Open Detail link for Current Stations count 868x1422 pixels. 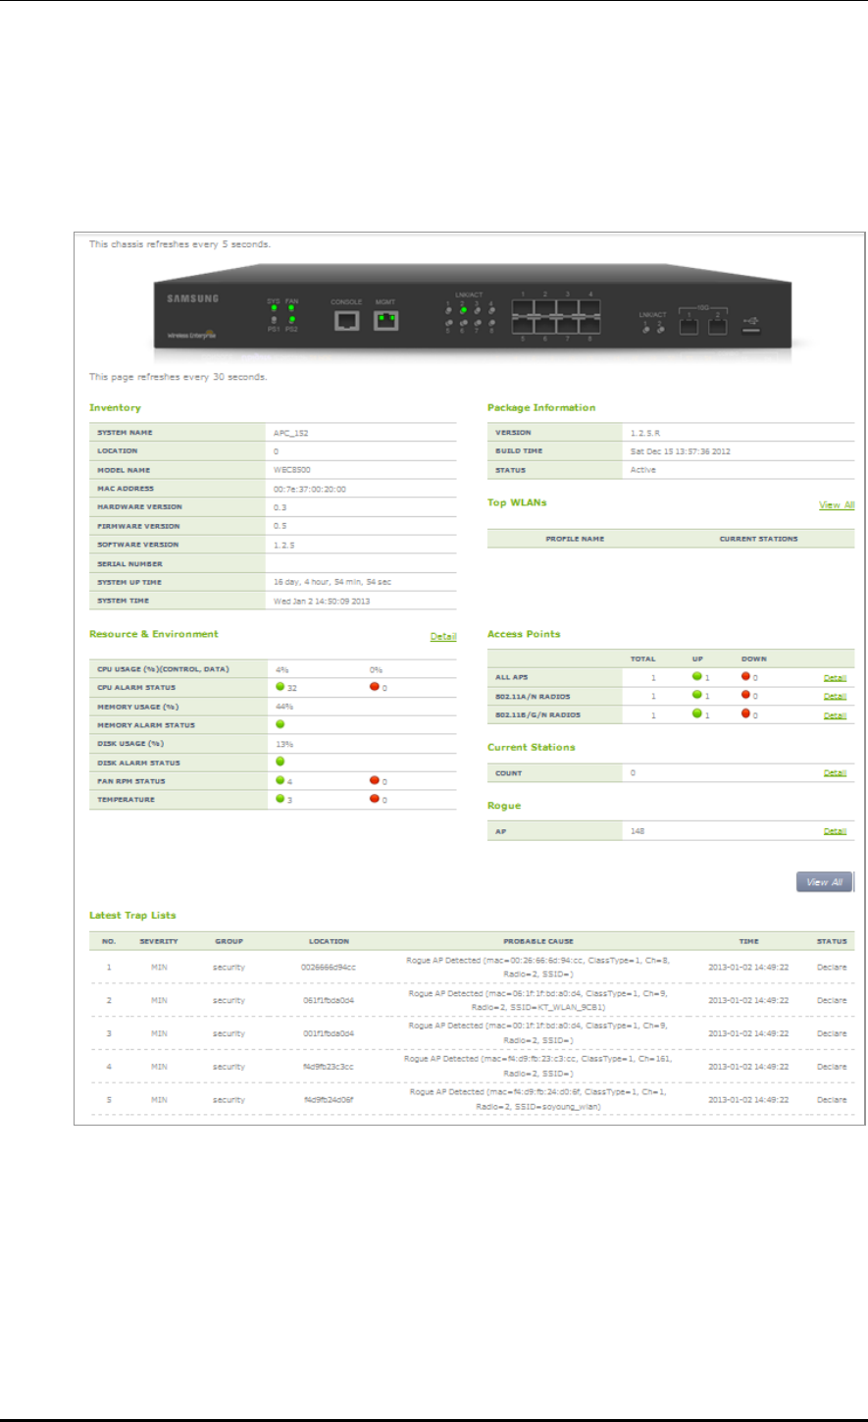[x=835, y=773]
